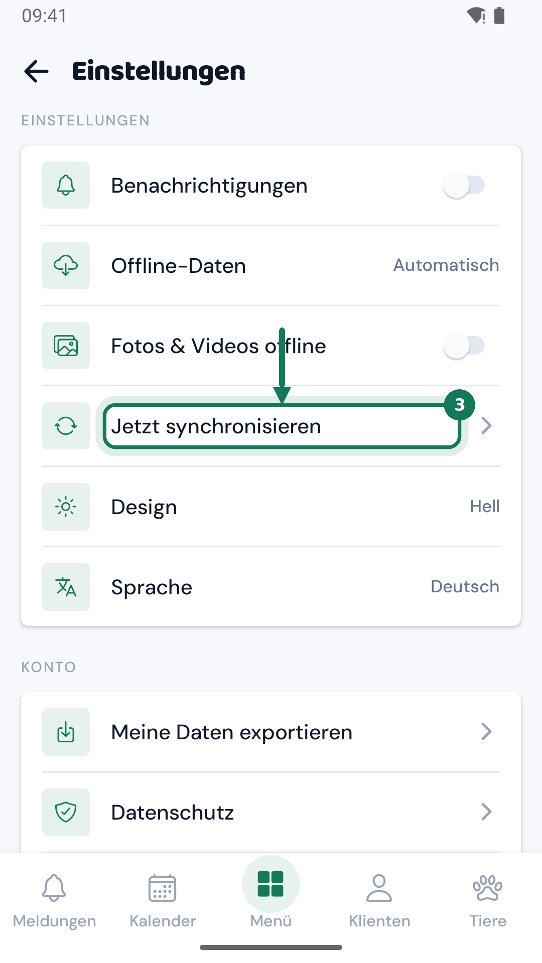Open the Offline-Daten Automatisch selector
Viewport: 542px width, 963px height.
(x=446, y=265)
